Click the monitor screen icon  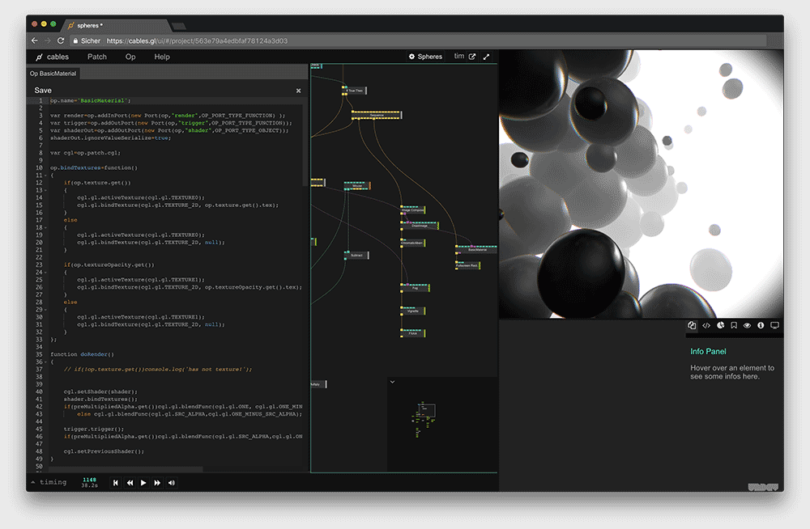point(774,326)
